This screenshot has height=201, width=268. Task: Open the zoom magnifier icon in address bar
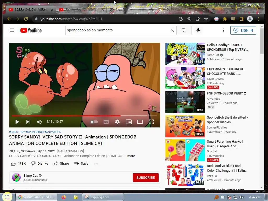click(x=189, y=19)
